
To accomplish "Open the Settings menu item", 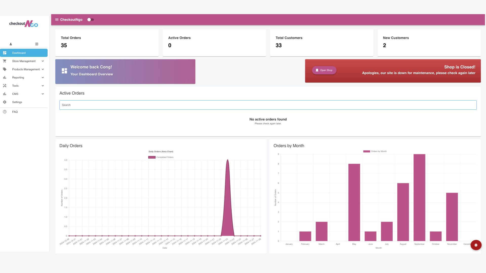I will (x=17, y=102).
